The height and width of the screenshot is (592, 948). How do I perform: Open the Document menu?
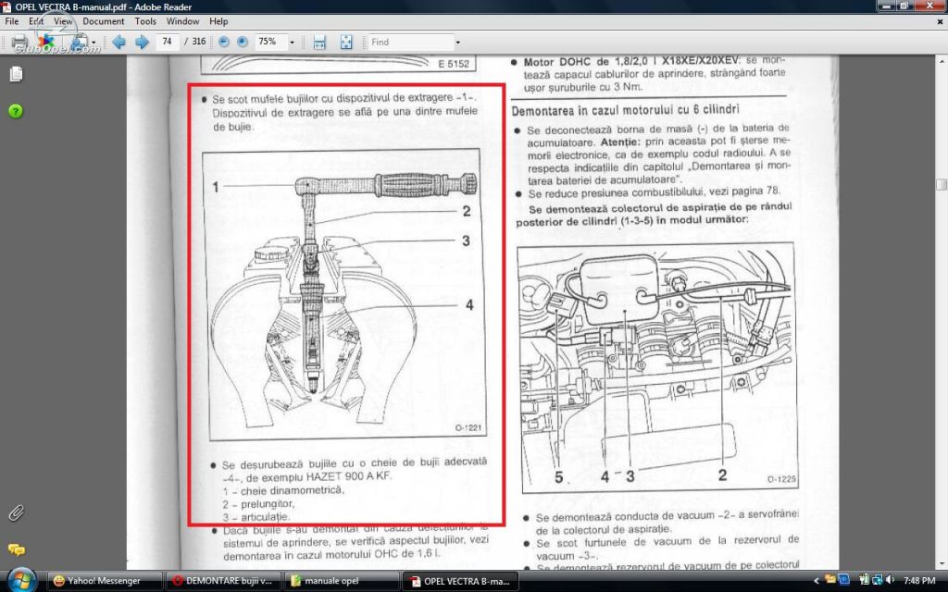104,21
